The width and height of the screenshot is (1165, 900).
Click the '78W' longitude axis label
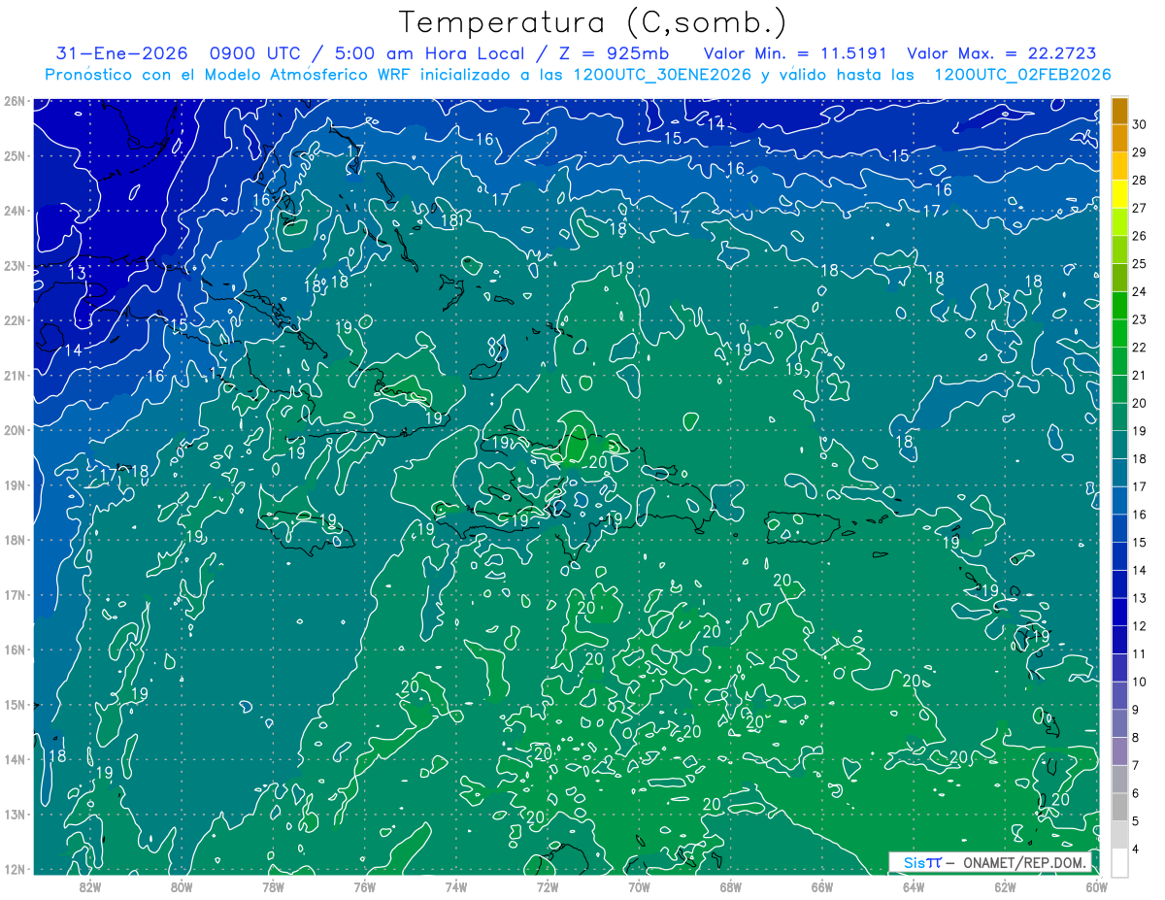(x=273, y=885)
